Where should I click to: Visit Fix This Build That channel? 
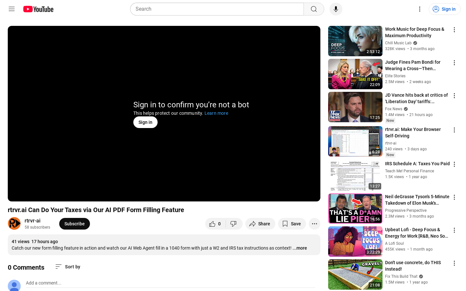401,276
